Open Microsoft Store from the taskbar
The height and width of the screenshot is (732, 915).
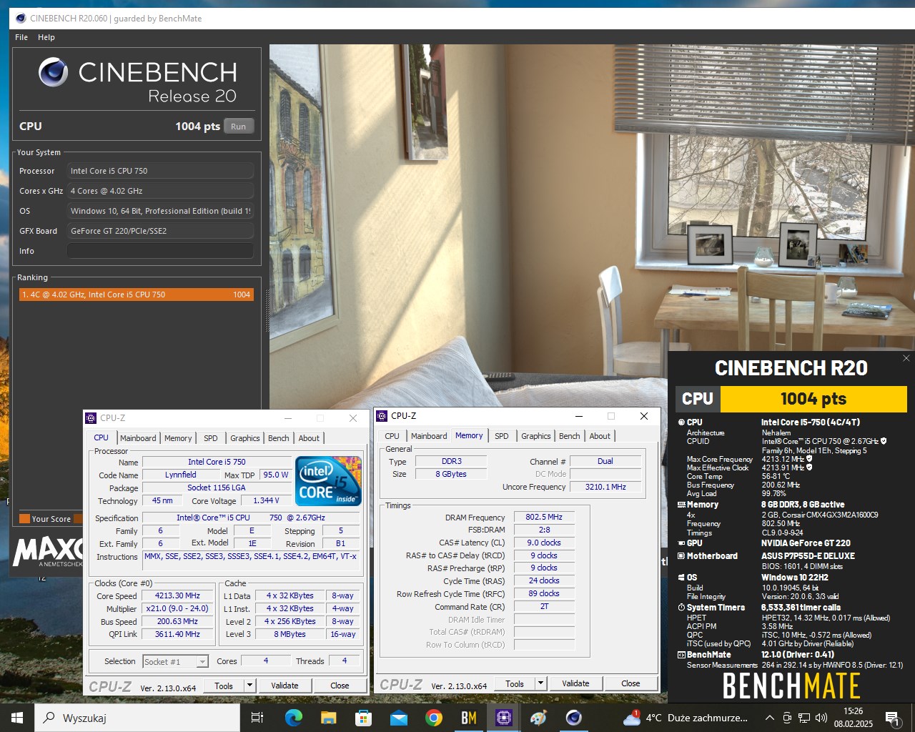pyautogui.click(x=363, y=718)
